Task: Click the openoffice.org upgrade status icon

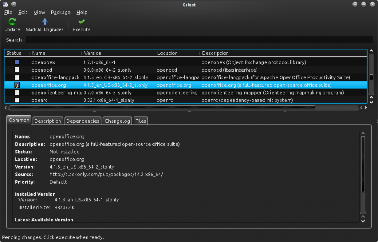Action: [x=17, y=85]
